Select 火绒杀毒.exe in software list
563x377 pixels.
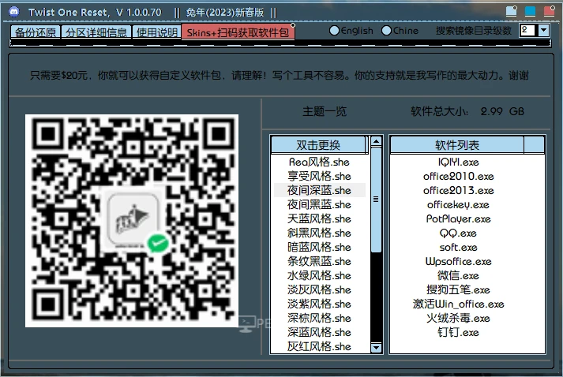(x=458, y=318)
